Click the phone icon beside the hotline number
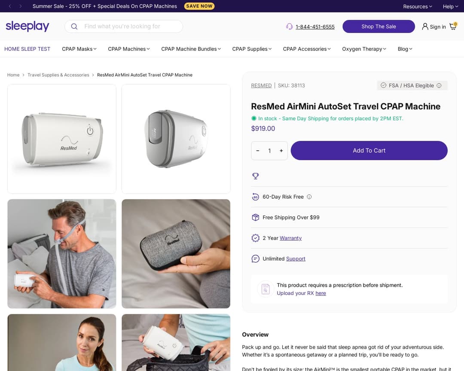This screenshot has height=371, width=464. 290,27
